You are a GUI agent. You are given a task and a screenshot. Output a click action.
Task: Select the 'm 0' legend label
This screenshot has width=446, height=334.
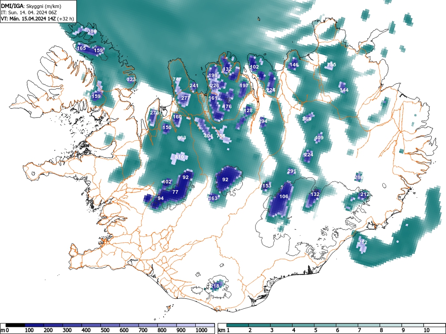coord(4,330)
